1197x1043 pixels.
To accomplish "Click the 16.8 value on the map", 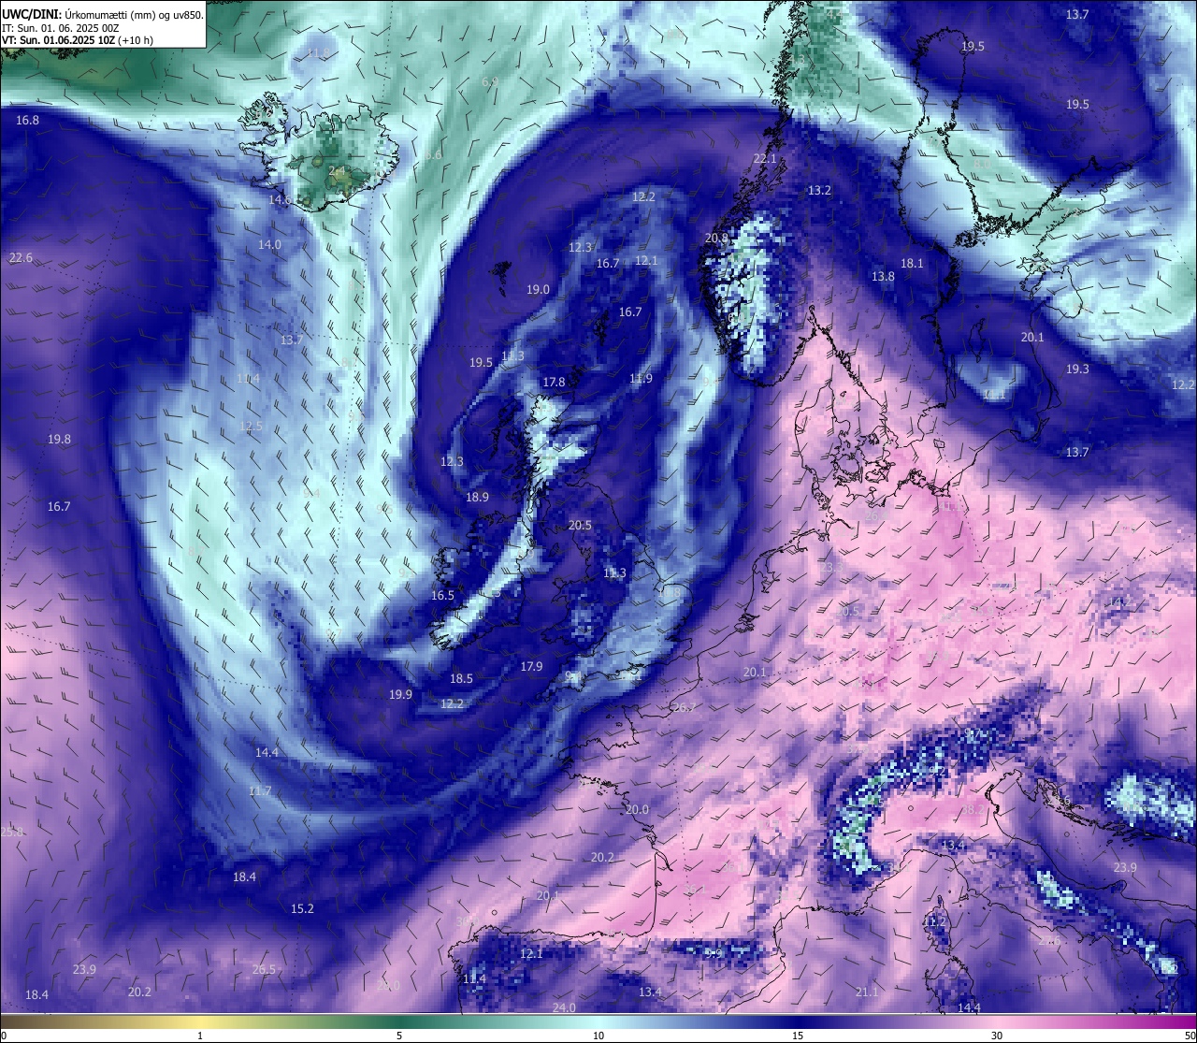I will [x=27, y=120].
